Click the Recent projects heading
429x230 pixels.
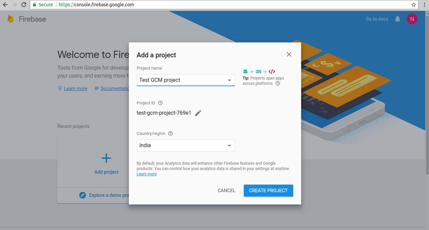coord(73,126)
